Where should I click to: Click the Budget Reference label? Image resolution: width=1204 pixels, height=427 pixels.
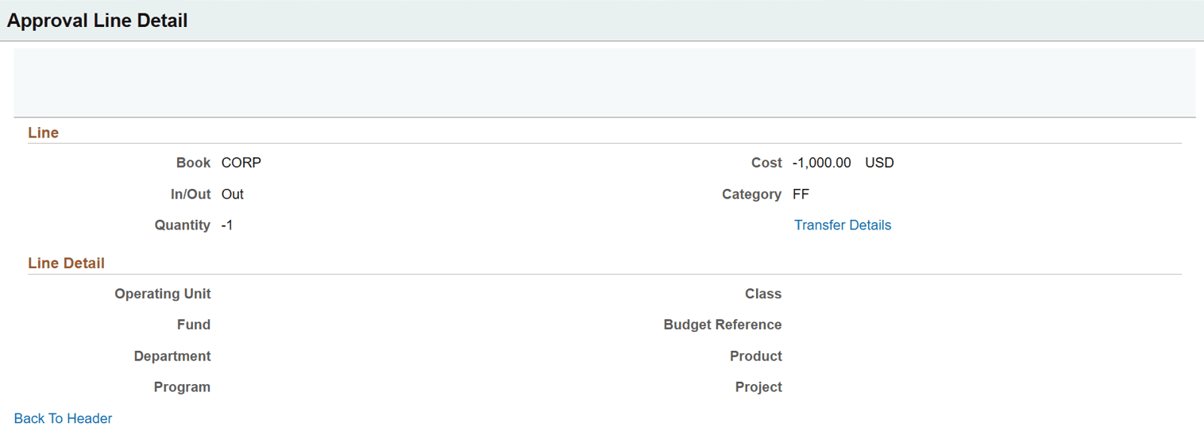tap(723, 325)
